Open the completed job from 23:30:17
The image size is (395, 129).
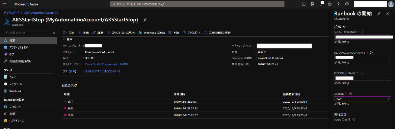point(196,101)
